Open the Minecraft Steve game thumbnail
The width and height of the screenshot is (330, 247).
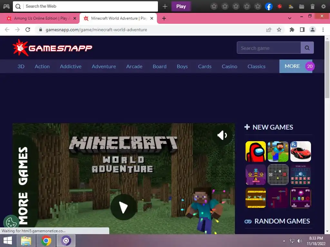[278, 151]
